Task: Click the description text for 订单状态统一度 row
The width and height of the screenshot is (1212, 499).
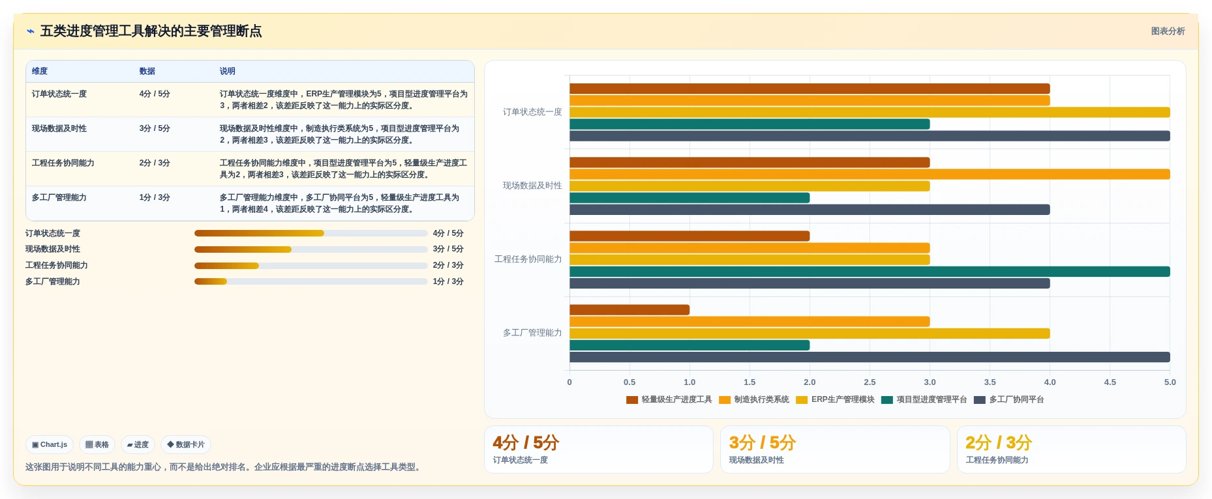Action: tap(344, 100)
